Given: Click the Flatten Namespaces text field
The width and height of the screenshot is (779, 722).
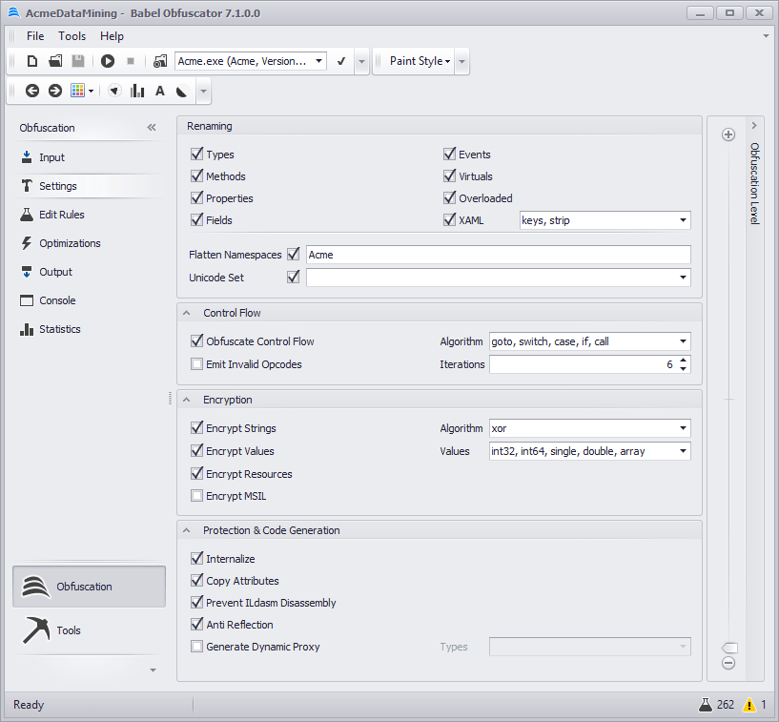Looking at the screenshot, I should pyautogui.click(x=496, y=255).
